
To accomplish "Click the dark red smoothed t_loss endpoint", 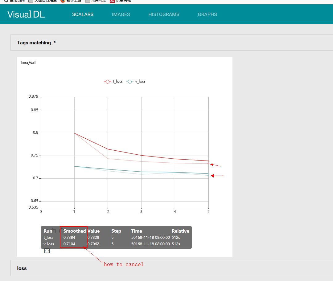I will pos(208,161).
